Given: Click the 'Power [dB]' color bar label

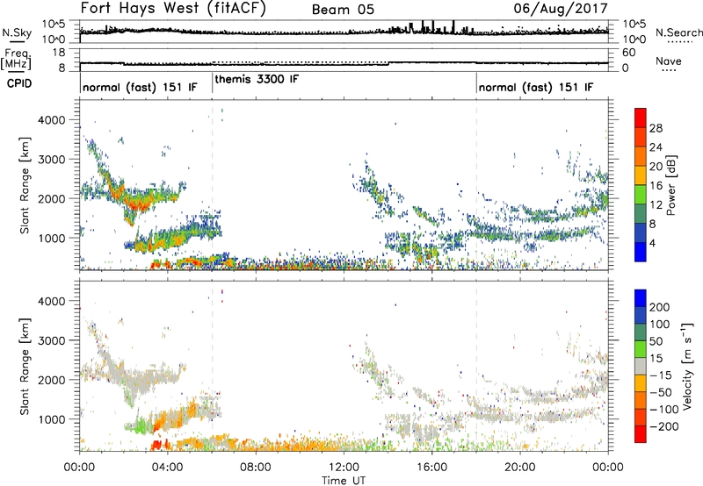Looking at the screenshot, I should tap(670, 185).
